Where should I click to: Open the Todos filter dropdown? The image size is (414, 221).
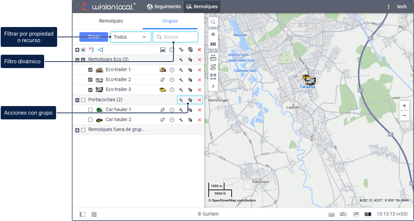pyautogui.click(x=130, y=37)
